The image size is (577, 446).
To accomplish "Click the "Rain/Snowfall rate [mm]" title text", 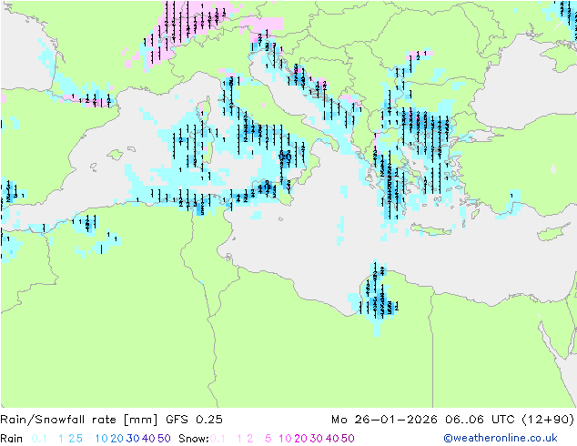I will pos(79,420).
